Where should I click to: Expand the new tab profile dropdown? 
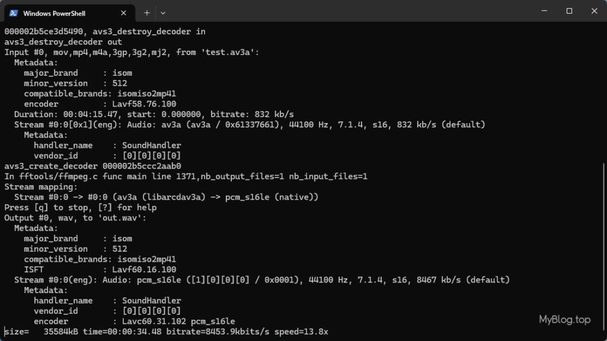(163, 13)
